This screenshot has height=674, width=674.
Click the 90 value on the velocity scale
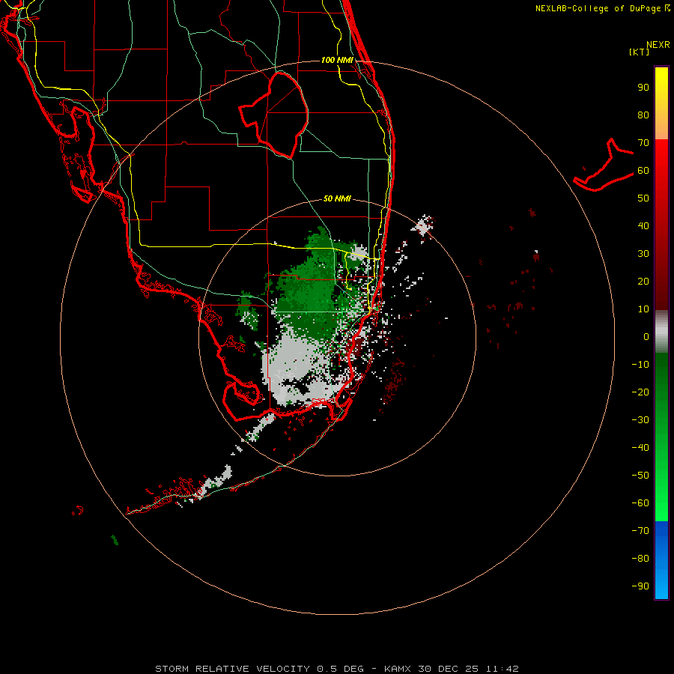(x=643, y=88)
